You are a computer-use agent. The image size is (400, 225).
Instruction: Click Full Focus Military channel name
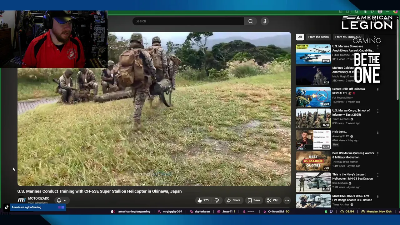(x=342, y=98)
